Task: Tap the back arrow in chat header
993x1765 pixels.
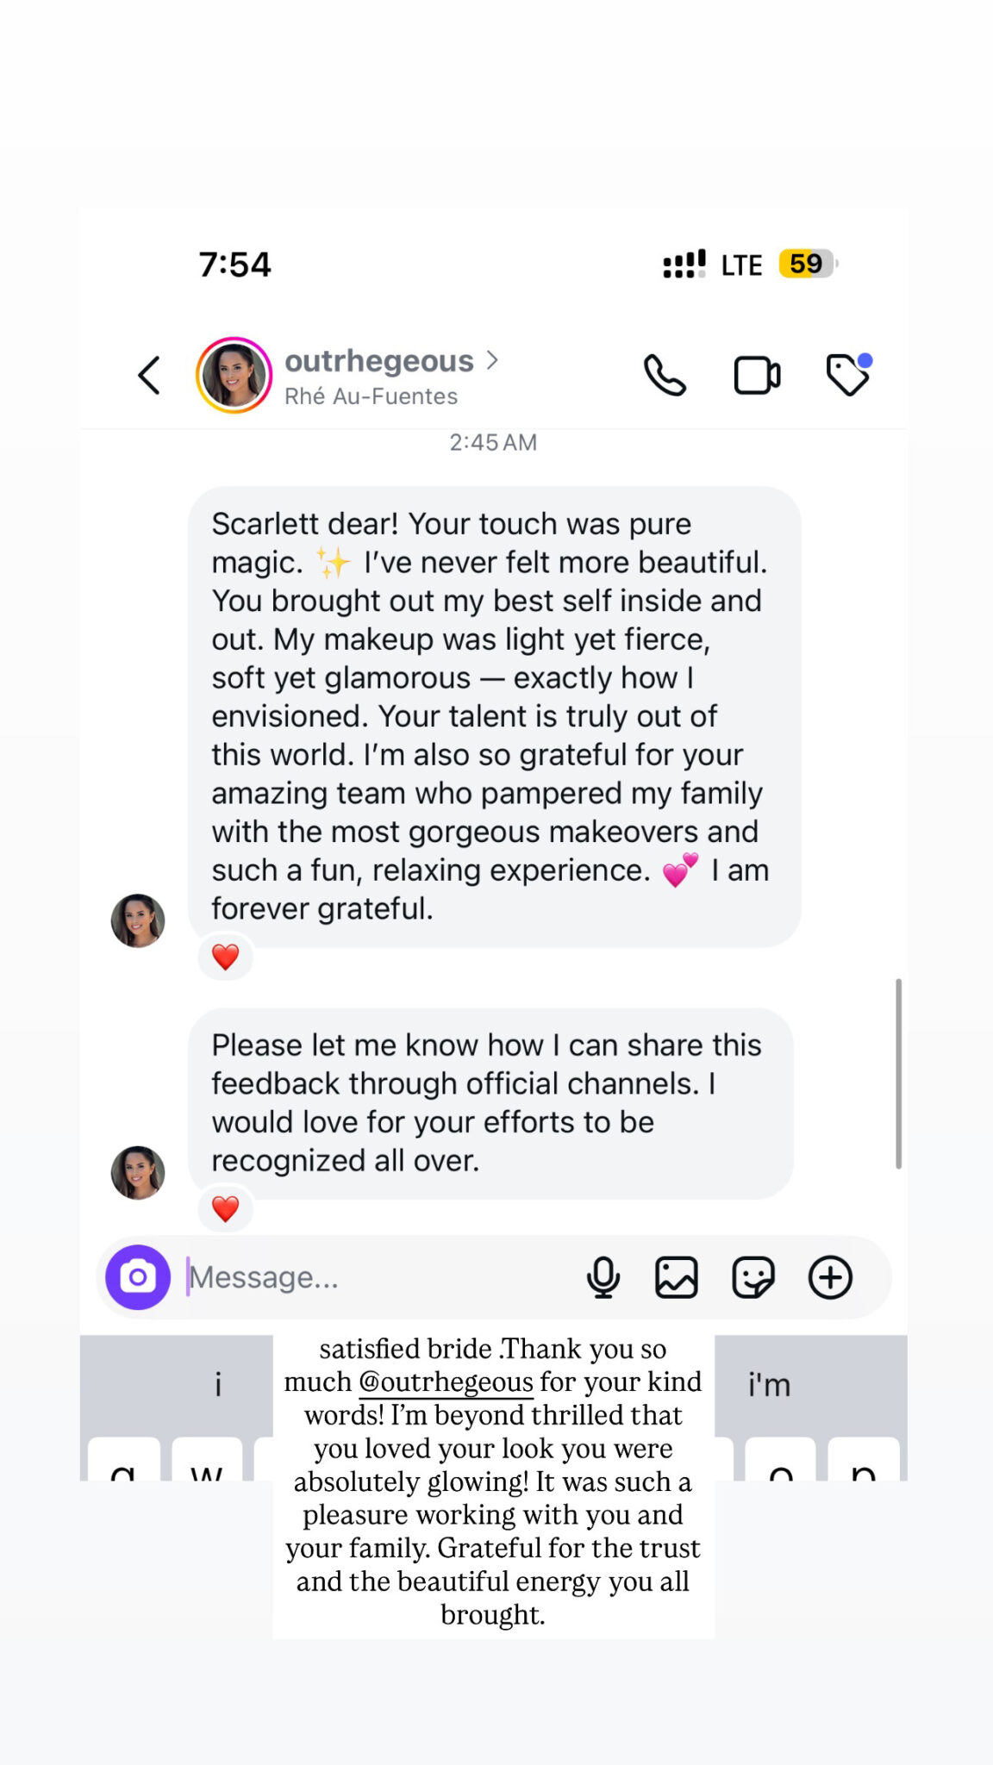Action: [x=150, y=376]
